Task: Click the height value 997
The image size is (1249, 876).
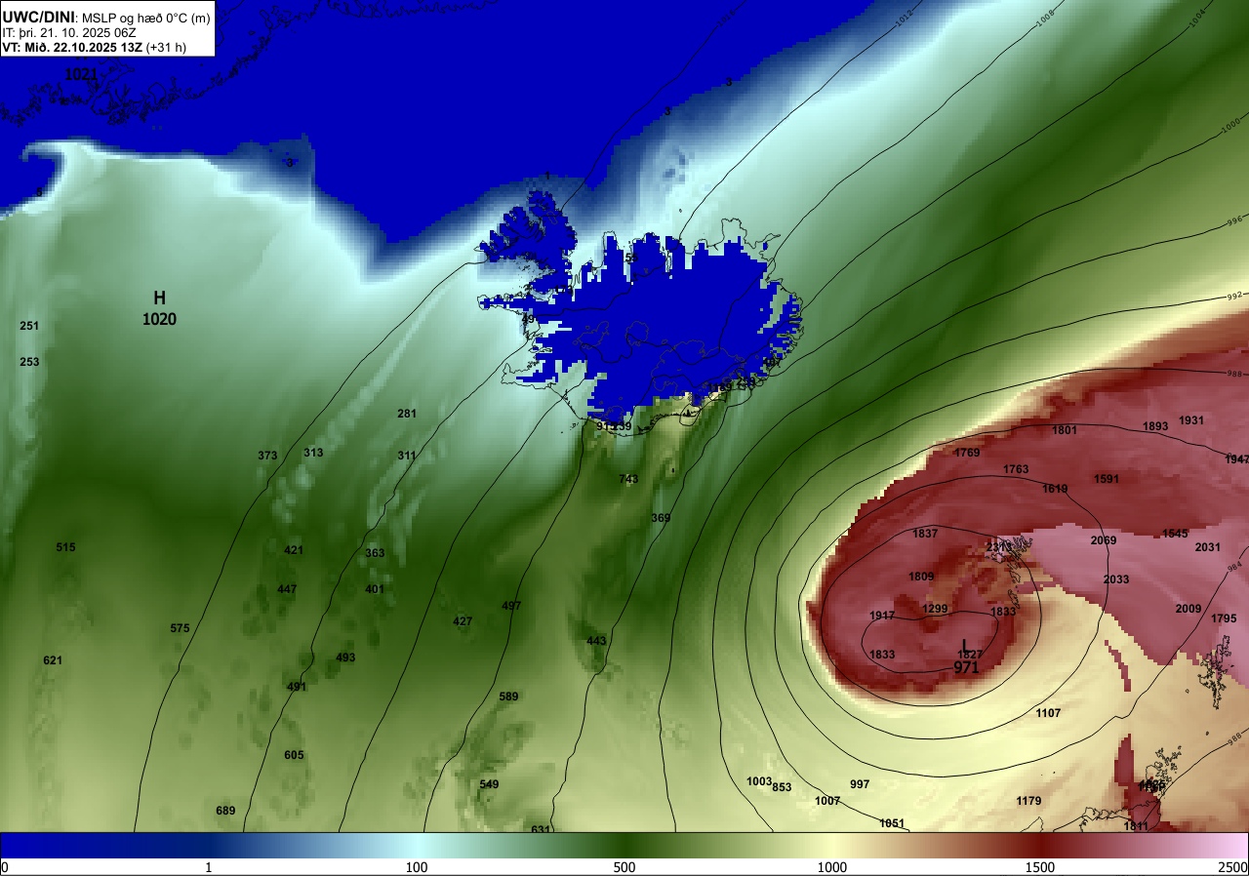Action: click(860, 784)
